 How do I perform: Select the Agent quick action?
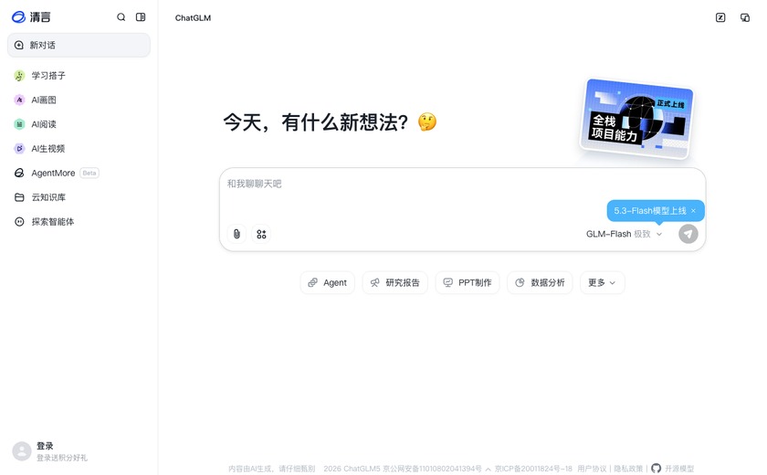(327, 283)
